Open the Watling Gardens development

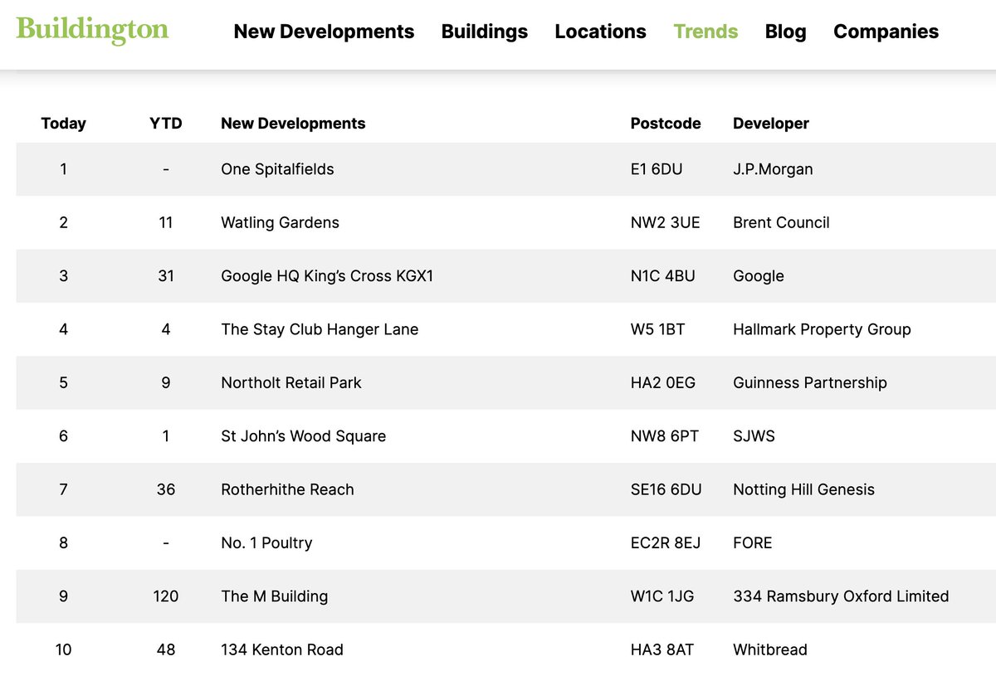pyautogui.click(x=280, y=222)
